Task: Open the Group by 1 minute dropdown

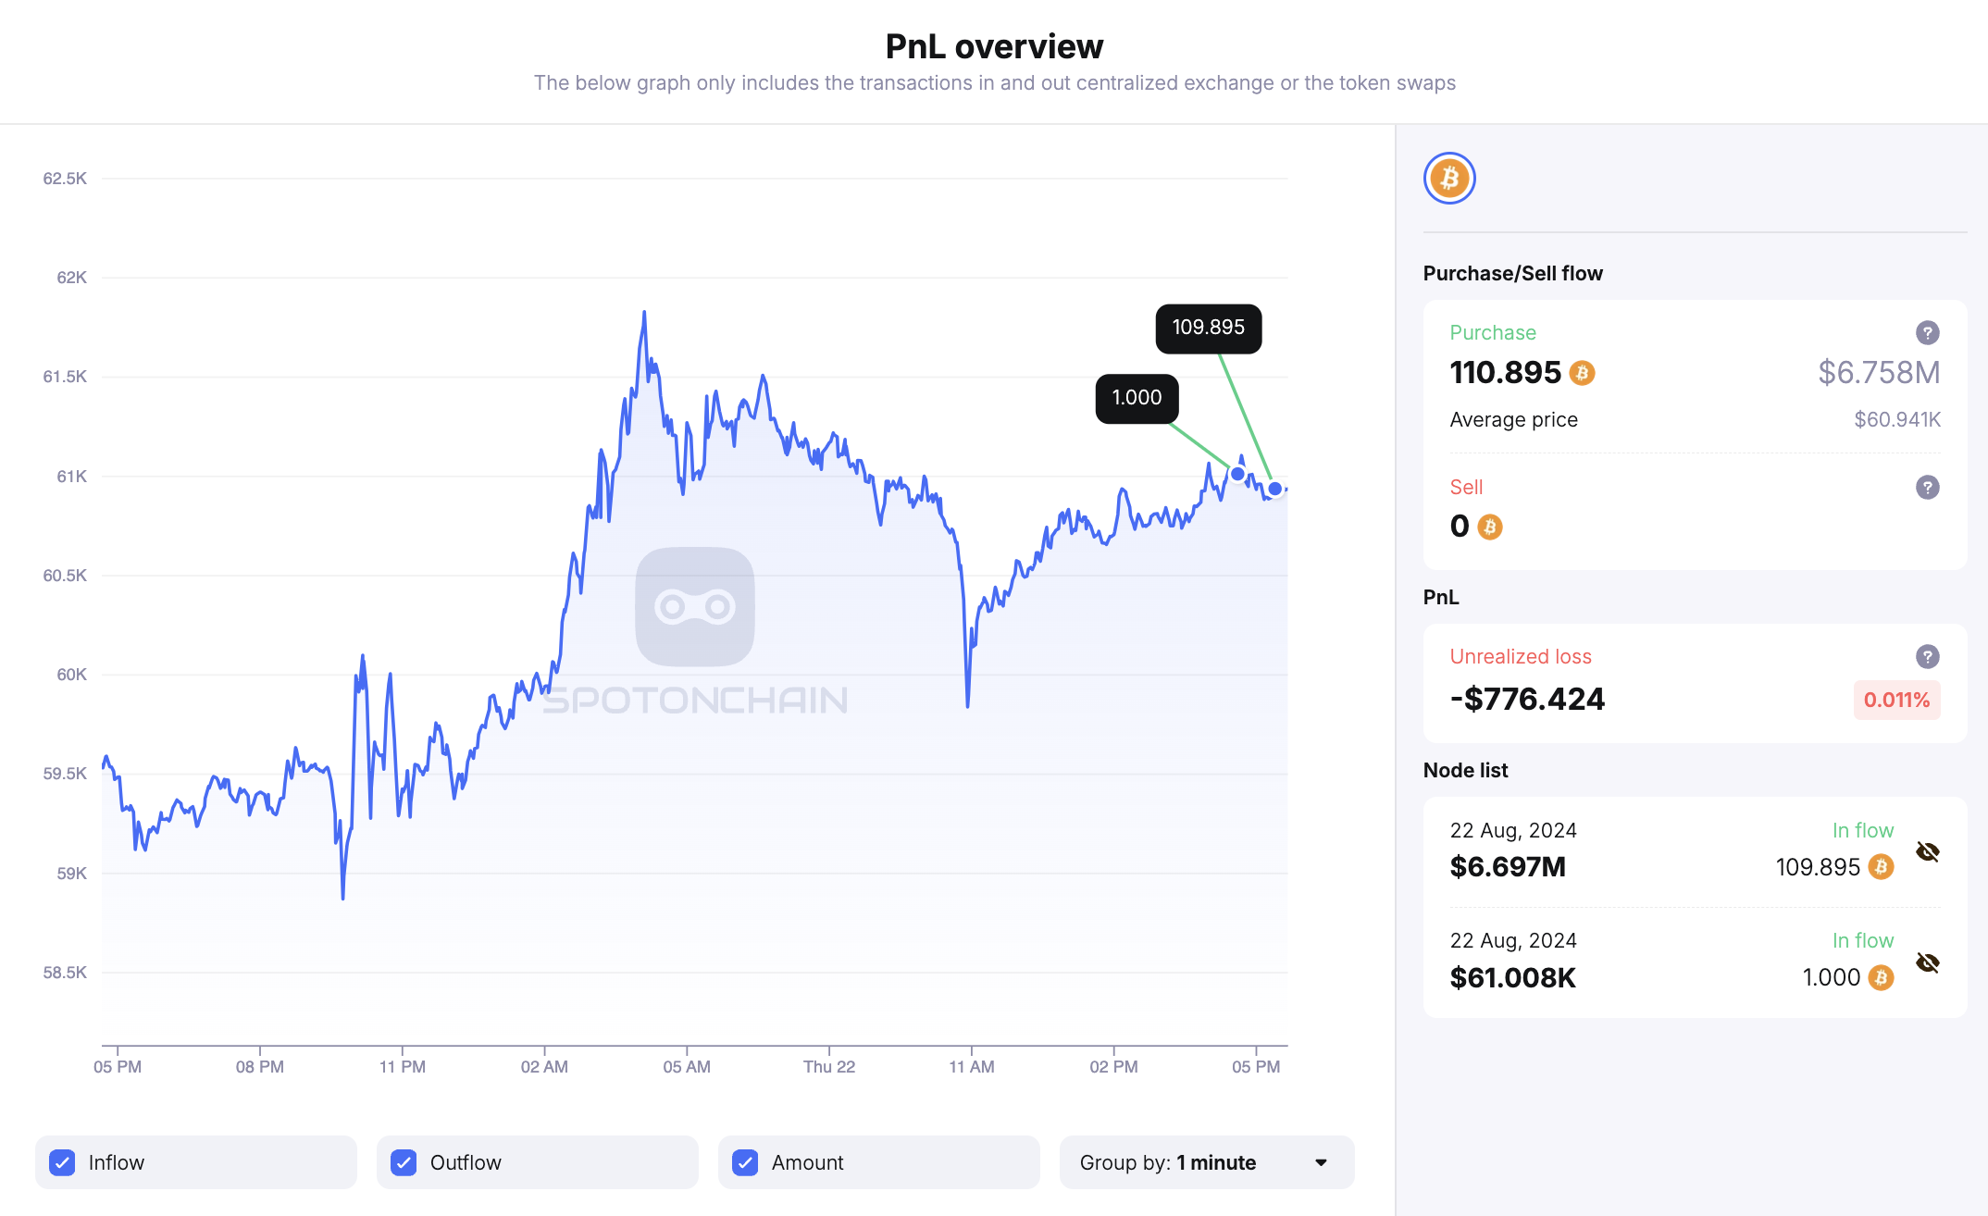Action: [1206, 1162]
